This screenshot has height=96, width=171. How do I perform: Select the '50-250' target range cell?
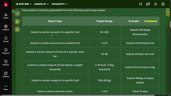(104, 32)
